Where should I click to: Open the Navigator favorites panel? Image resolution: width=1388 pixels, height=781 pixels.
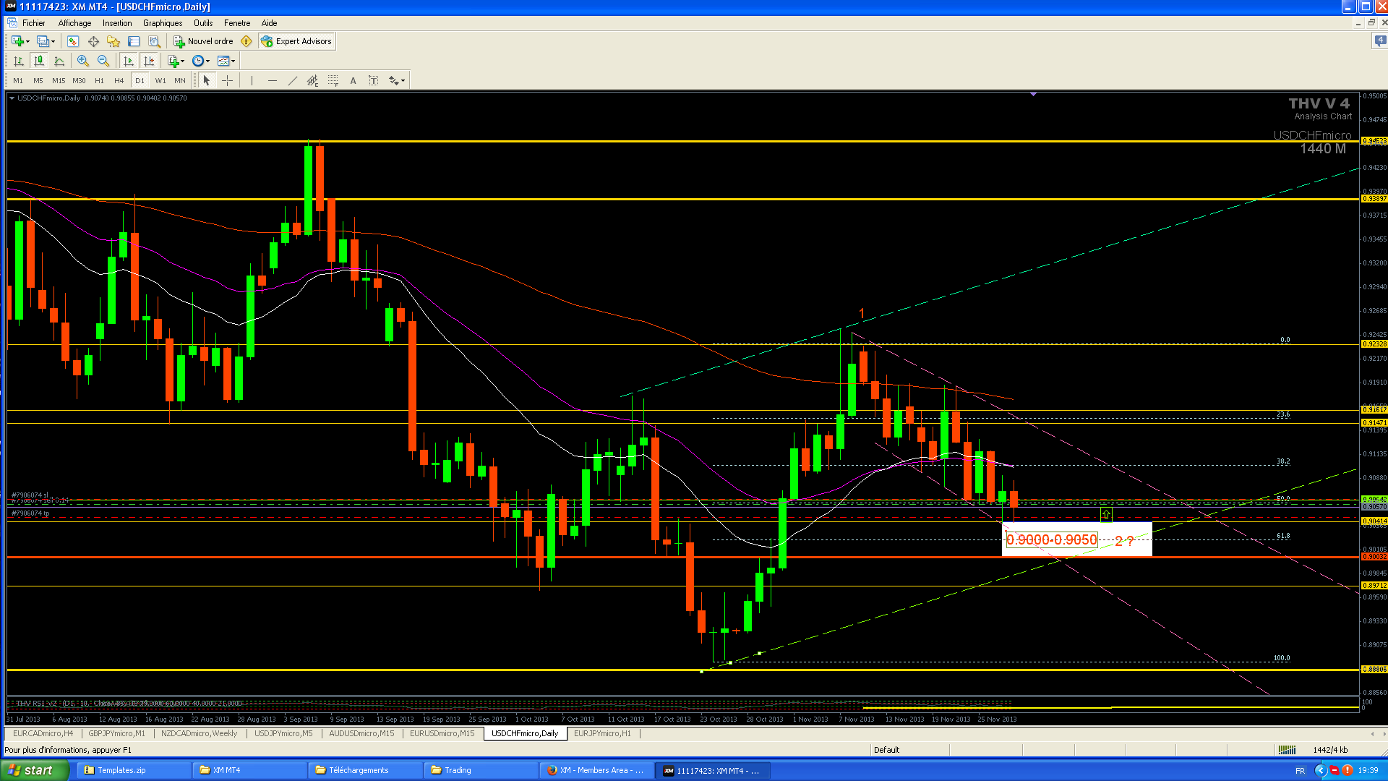tap(113, 41)
